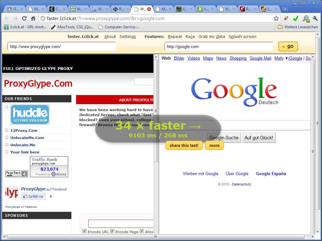The width and height of the screenshot is (322, 241).
Task: Click the horizontal scrollbar at page bottom
Action: 155,237
